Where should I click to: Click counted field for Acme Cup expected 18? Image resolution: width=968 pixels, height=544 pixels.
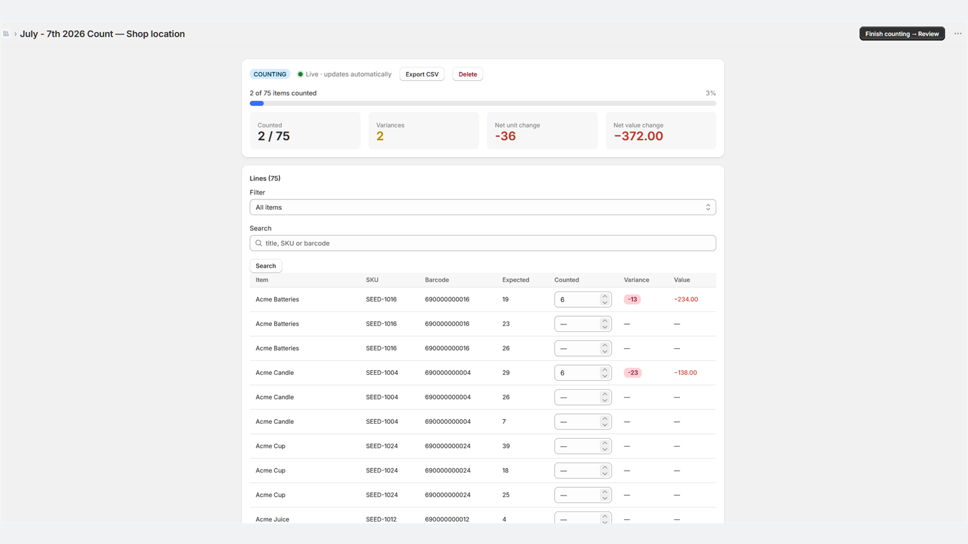tap(577, 470)
